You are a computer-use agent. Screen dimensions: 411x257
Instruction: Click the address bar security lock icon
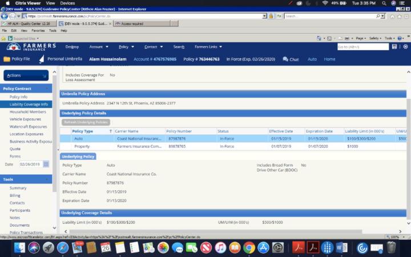pos(271,16)
